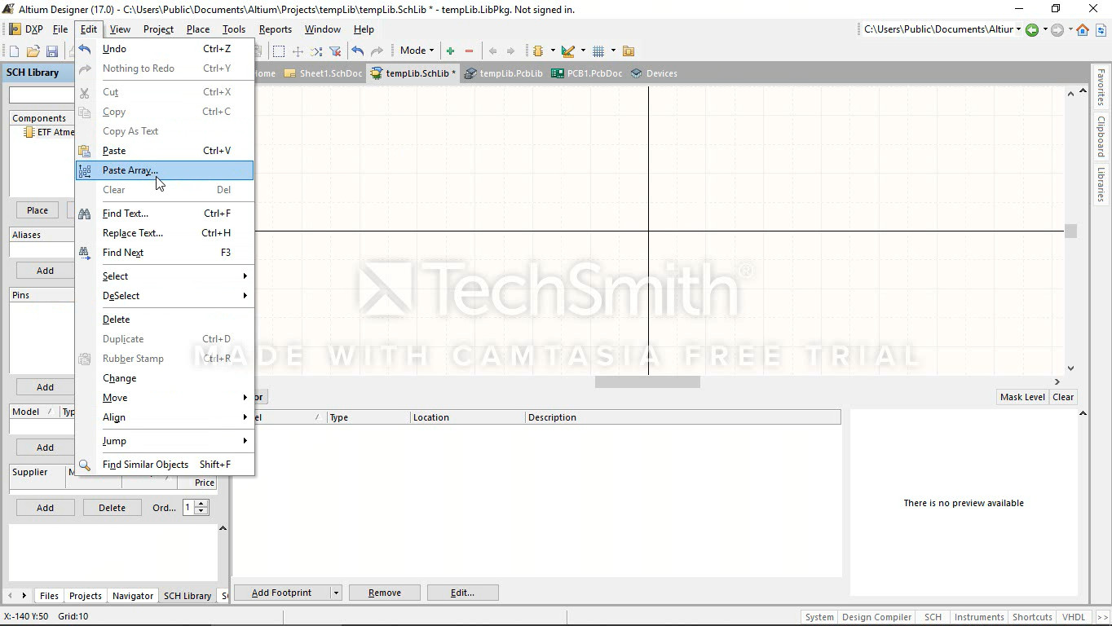This screenshot has height=626, width=1112.
Task: Click the Save disk icon in toolbar
Action: point(51,51)
